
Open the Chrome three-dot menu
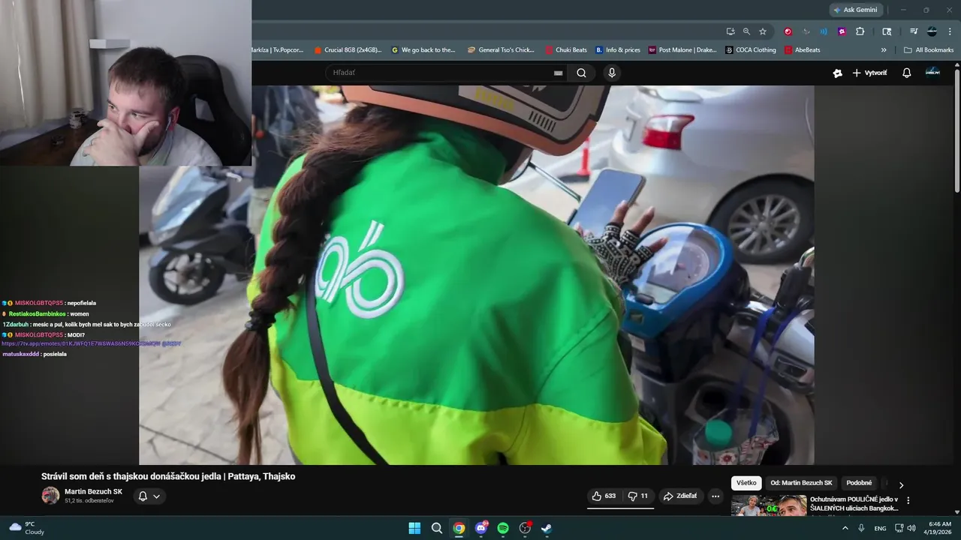point(950,31)
